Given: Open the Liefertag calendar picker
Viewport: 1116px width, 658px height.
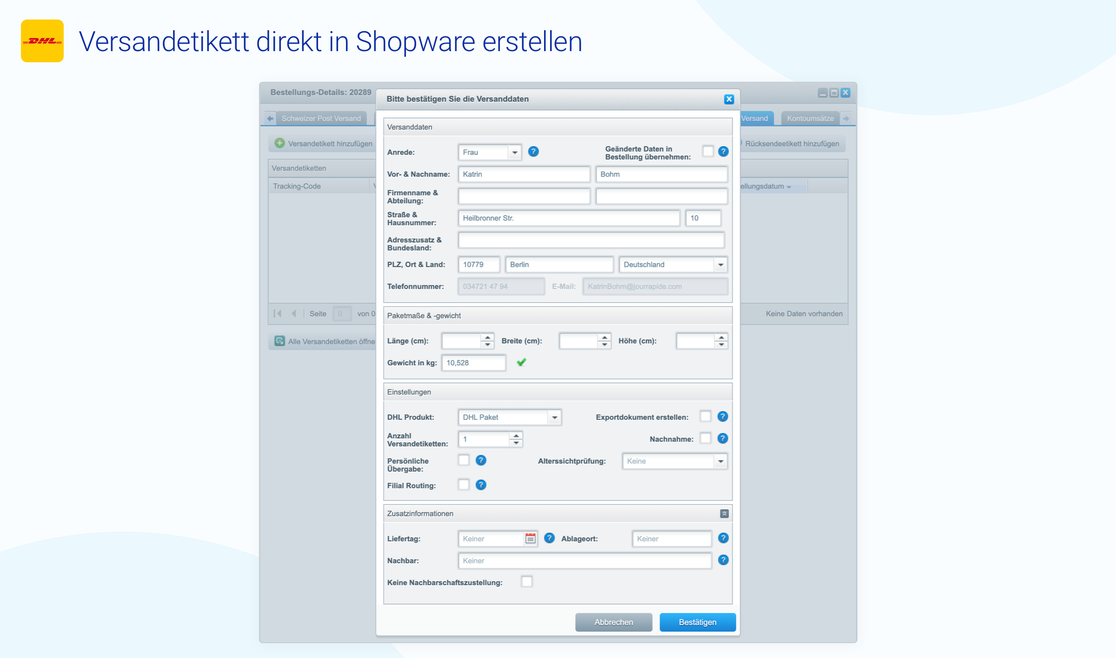Looking at the screenshot, I should pos(530,539).
